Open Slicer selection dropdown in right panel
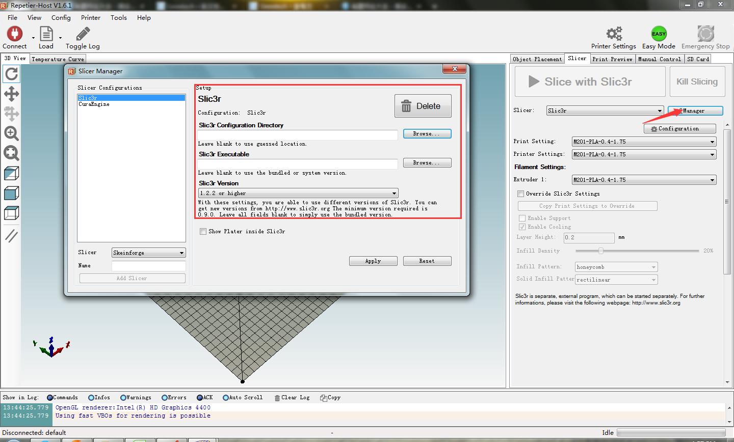This screenshot has width=734, height=442. [x=605, y=110]
